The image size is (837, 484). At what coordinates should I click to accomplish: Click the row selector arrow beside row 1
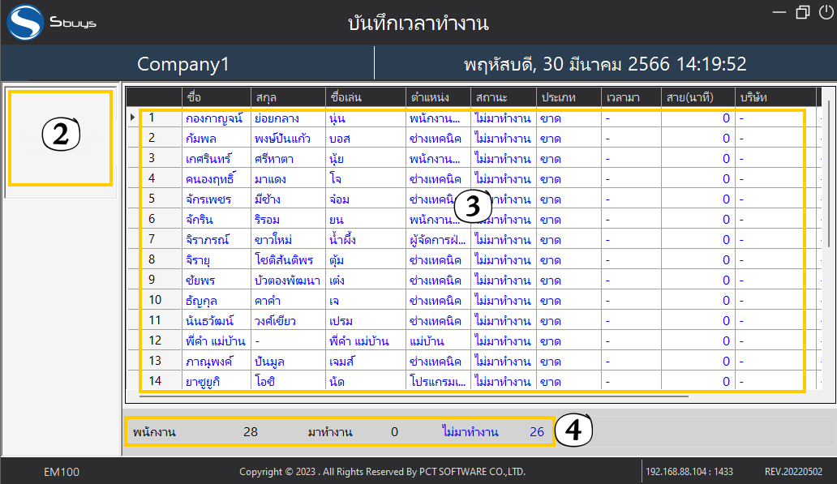(x=132, y=118)
